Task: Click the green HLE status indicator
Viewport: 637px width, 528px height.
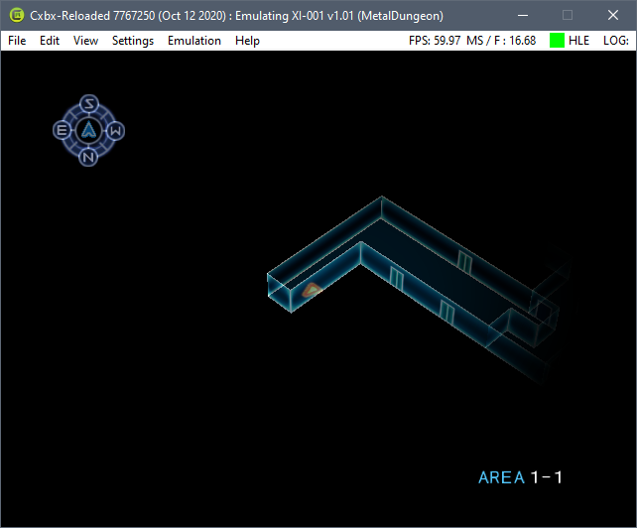Action: pos(557,41)
